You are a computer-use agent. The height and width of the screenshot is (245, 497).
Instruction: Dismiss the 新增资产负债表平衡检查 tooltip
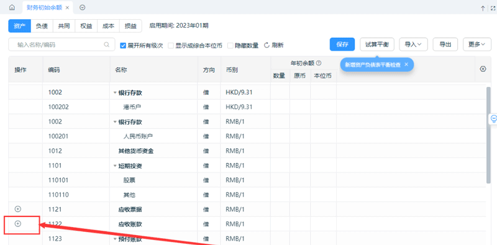pyautogui.click(x=406, y=65)
